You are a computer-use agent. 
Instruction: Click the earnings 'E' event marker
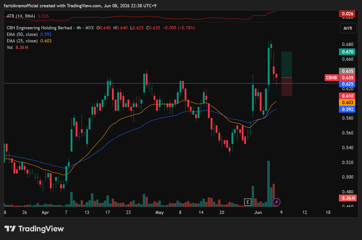coord(248,202)
